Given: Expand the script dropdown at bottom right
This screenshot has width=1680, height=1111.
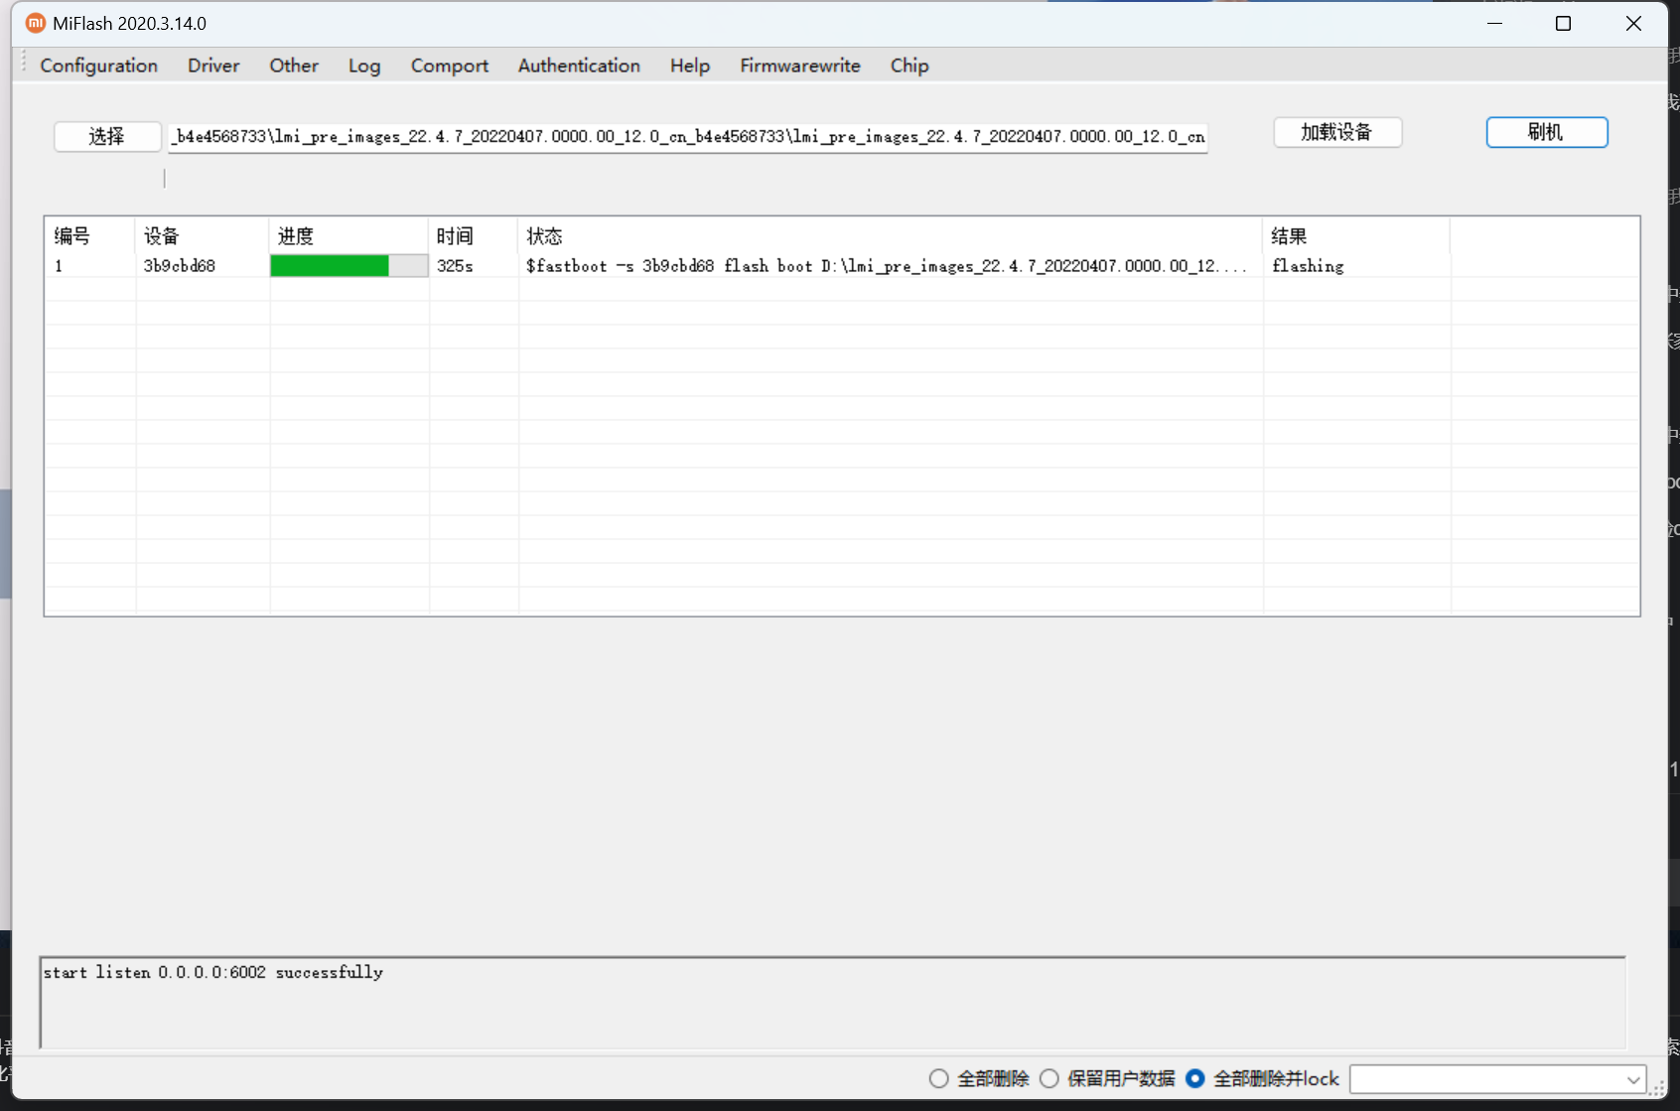Looking at the screenshot, I should pos(1633,1079).
